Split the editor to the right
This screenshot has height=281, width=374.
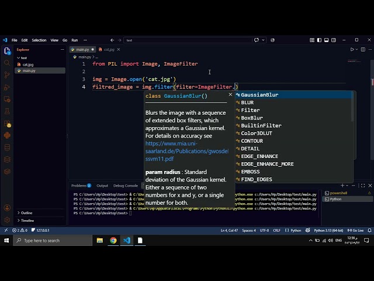363,49
